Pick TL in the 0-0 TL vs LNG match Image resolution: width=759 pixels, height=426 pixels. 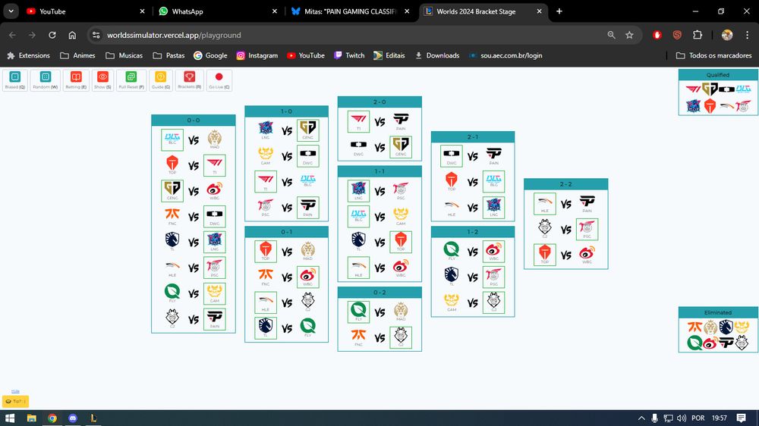pos(172,243)
